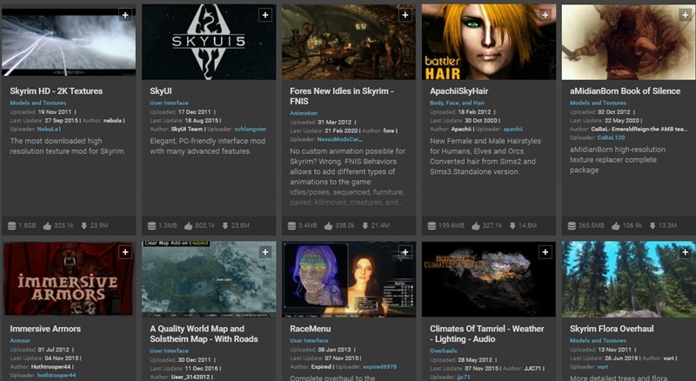The image size is (696, 381).
Task: Visit uploader NebuLa1 profile
Action: pos(49,130)
